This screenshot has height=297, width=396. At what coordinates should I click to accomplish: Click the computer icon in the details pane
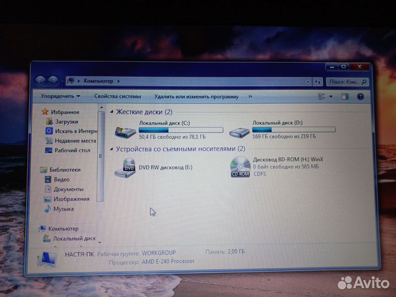click(x=47, y=260)
